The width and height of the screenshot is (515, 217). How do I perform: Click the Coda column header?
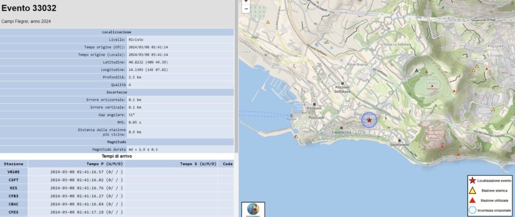[x=226, y=164]
